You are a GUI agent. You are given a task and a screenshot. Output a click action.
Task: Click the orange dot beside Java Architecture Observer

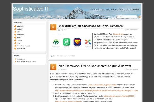(15, 62)
